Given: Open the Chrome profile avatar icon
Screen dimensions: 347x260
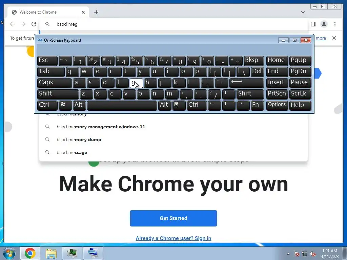Looking at the screenshot, I should click(324, 24).
